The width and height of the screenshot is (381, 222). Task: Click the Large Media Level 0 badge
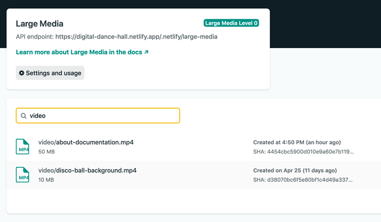coord(231,23)
